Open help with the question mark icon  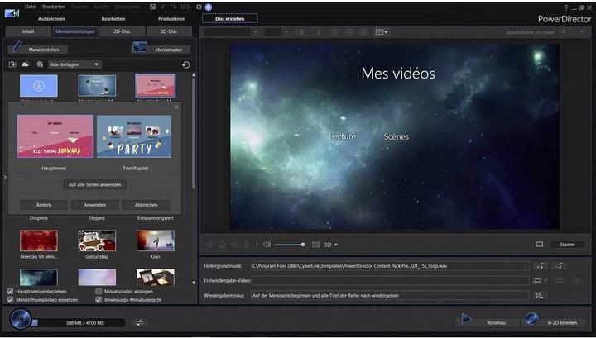566,7
